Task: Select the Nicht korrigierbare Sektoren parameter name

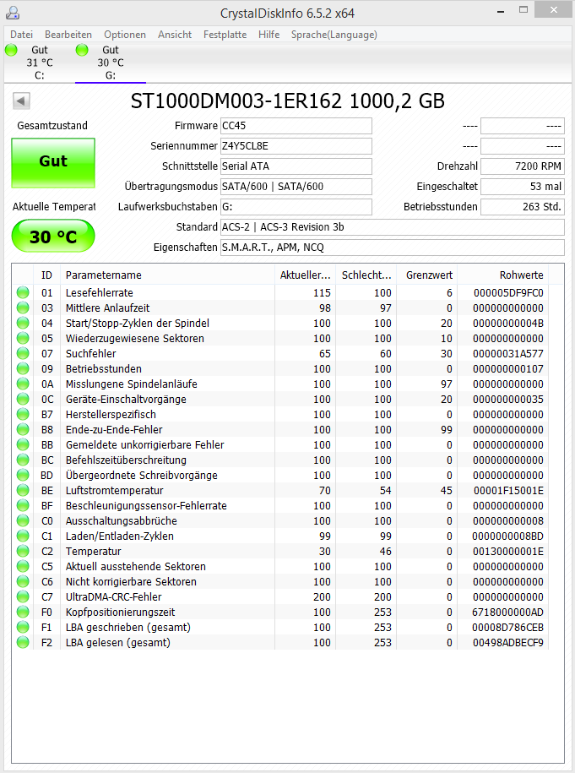Action: point(131,582)
